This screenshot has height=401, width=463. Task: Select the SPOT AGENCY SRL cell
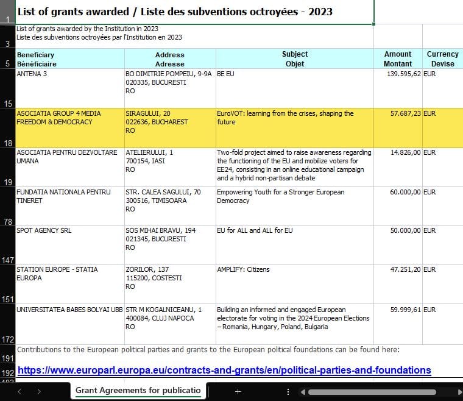[70, 246]
